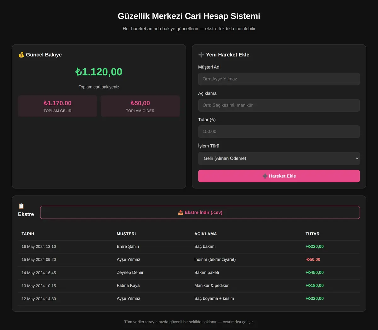Download statement with Ekstre İndir (.csv)
The width and height of the screenshot is (378, 330).
point(200,212)
